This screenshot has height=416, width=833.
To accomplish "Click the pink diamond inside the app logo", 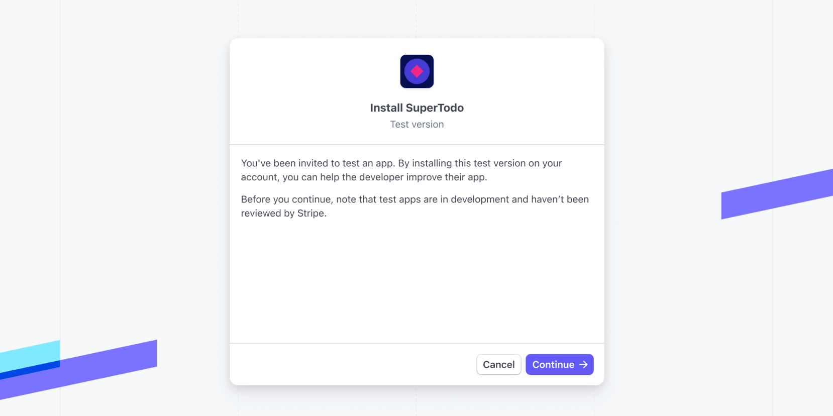I will click(416, 71).
